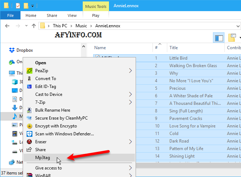Viewport: 241px width, 177px height.
Task: Click the red Eraser icon
Action: tap(29, 142)
